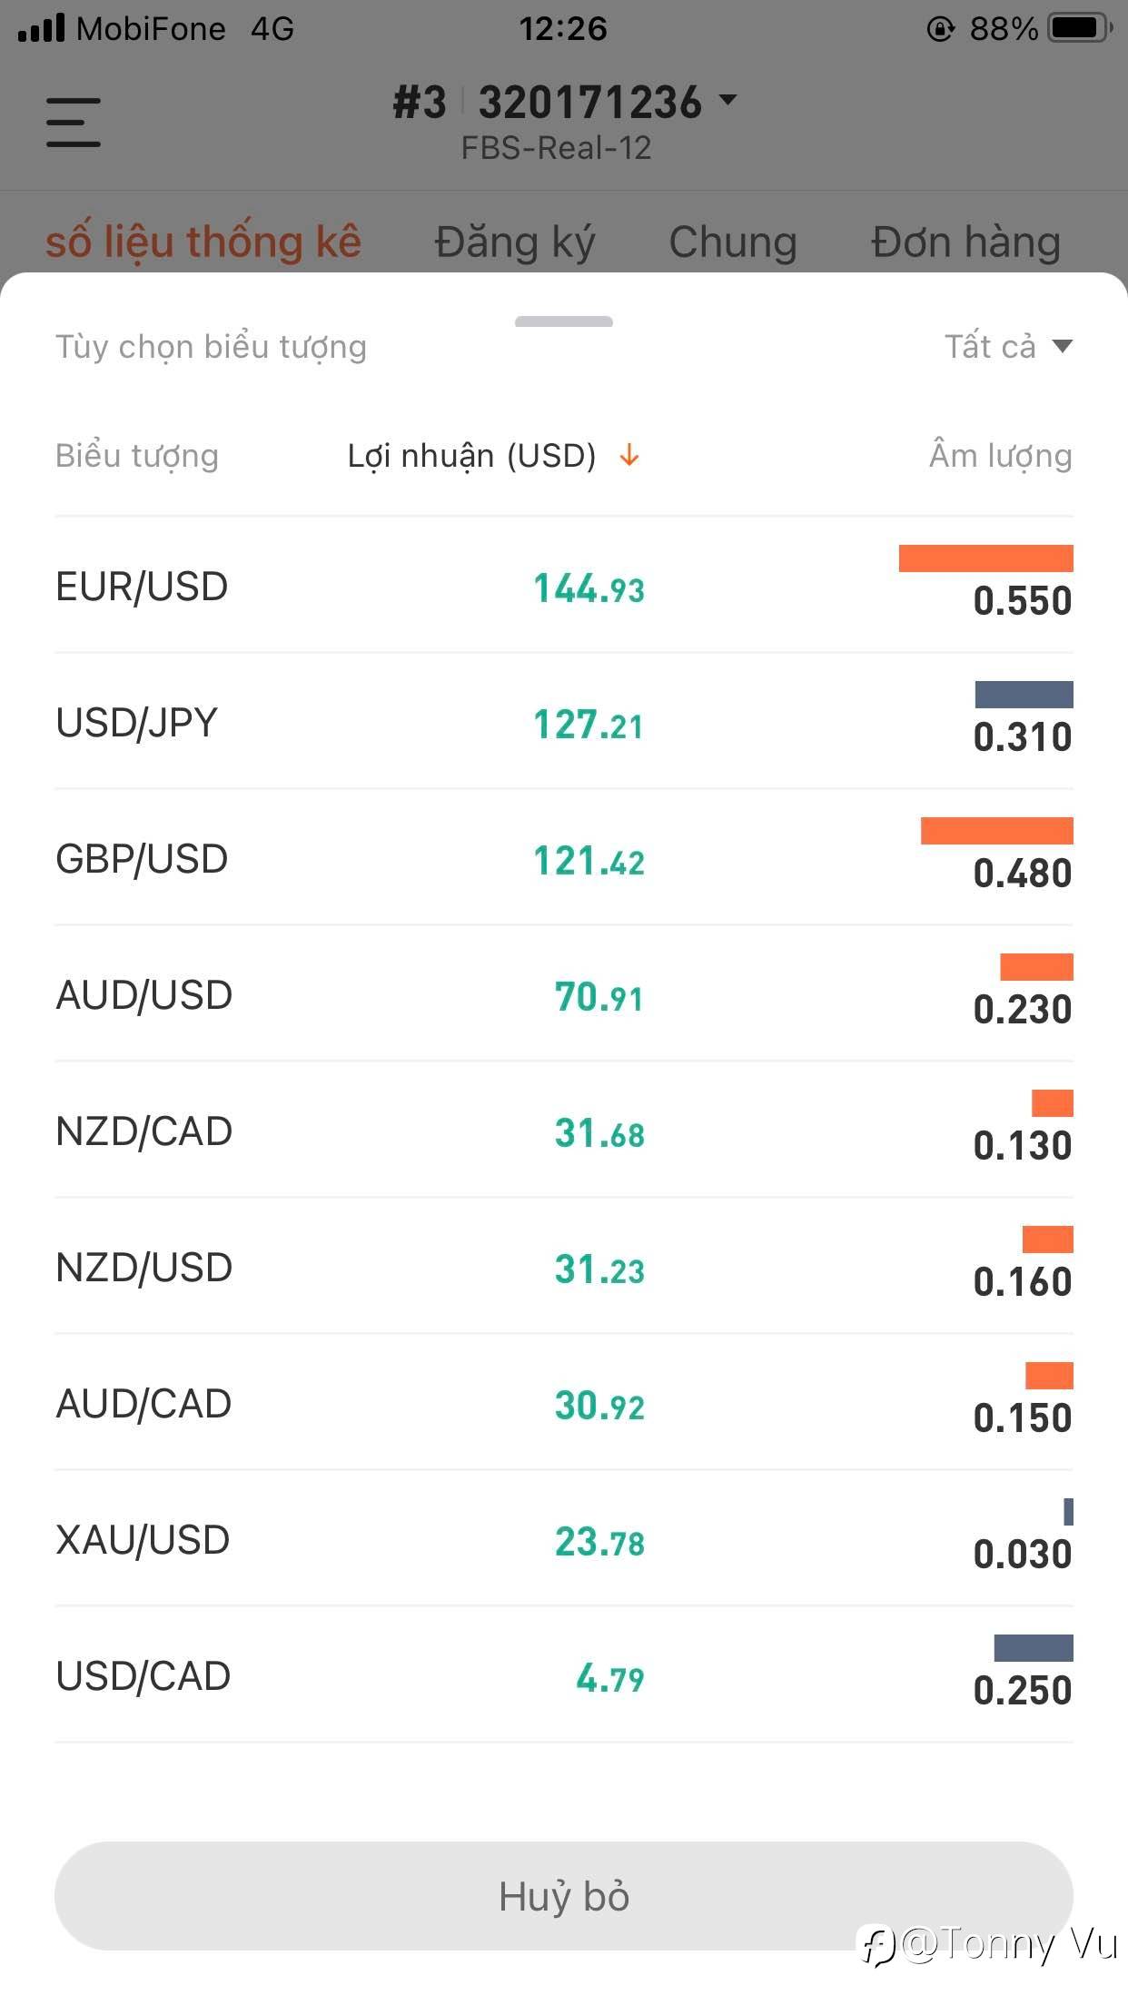Select the số liệu thống kê tab
The width and height of the screenshot is (1128, 2005).
coord(203,242)
